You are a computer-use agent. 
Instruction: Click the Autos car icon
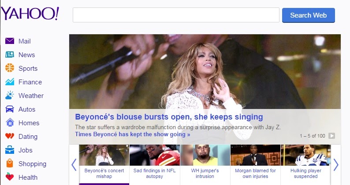[10, 109]
